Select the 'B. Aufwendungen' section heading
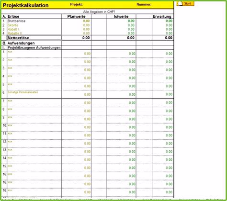 [x=19, y=43]
